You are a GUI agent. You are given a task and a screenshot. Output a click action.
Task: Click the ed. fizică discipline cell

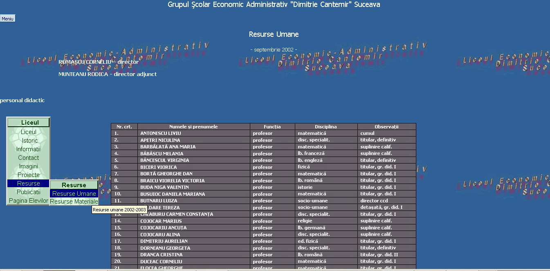click(326, 241)
